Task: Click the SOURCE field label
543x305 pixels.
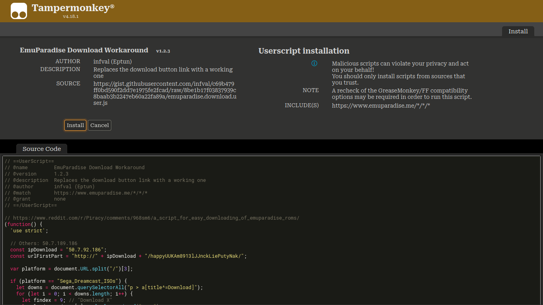Action: (x=68, y=83)
